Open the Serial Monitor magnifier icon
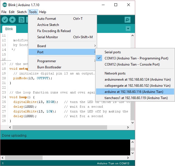175x166 pixels. click(127, 20)
